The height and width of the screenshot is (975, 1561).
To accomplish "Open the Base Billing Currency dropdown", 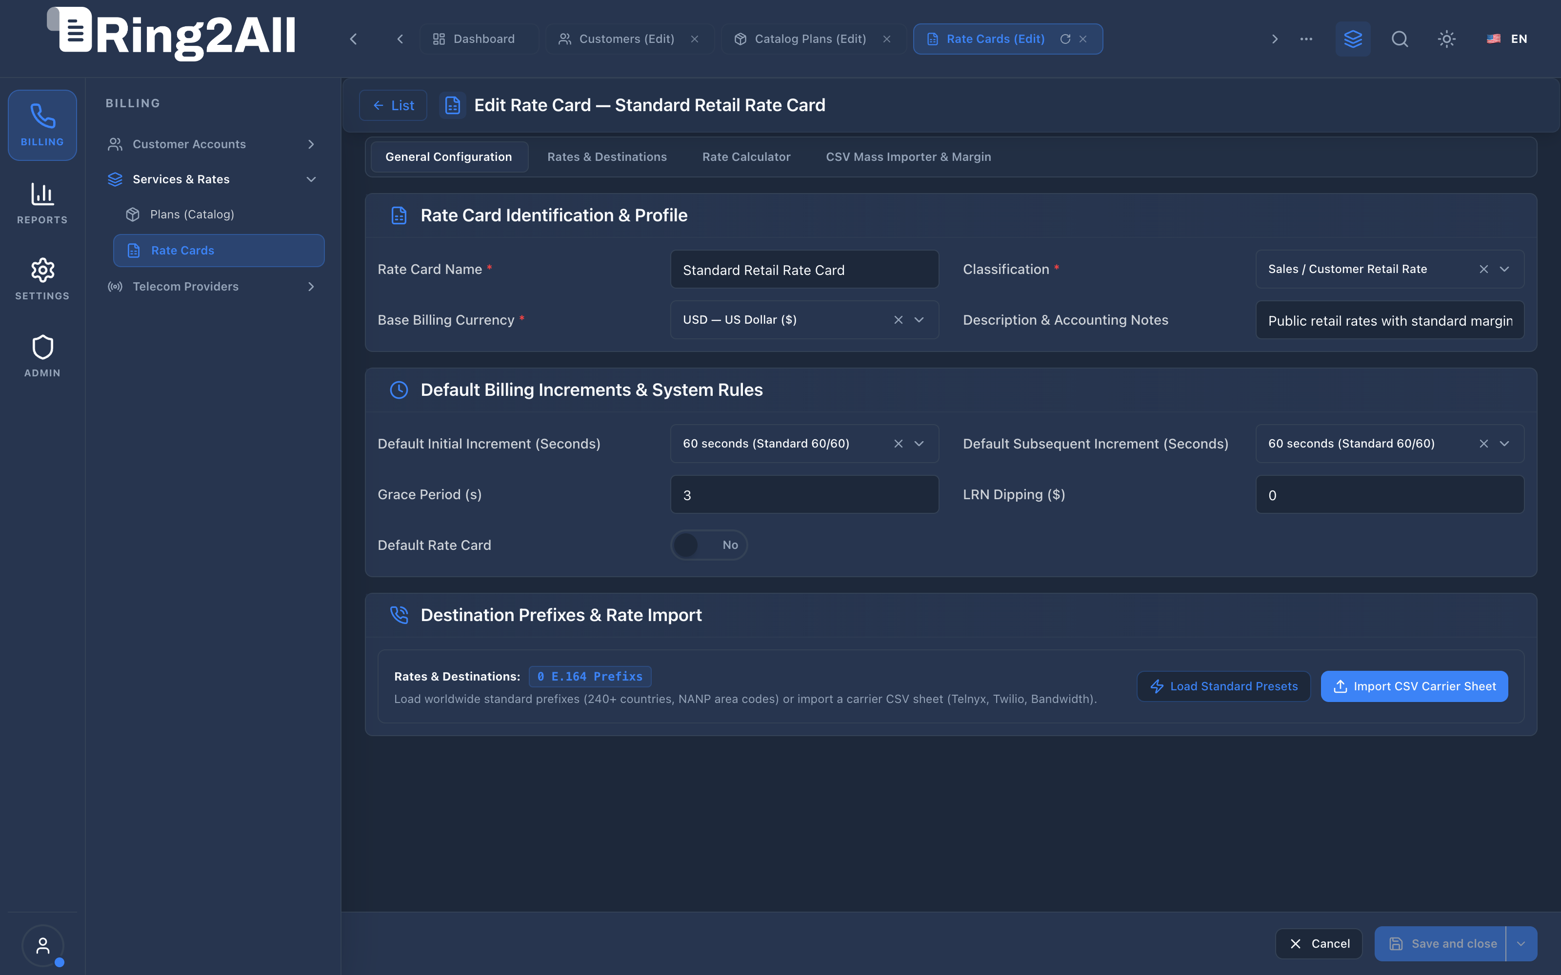I will [919, 320].
